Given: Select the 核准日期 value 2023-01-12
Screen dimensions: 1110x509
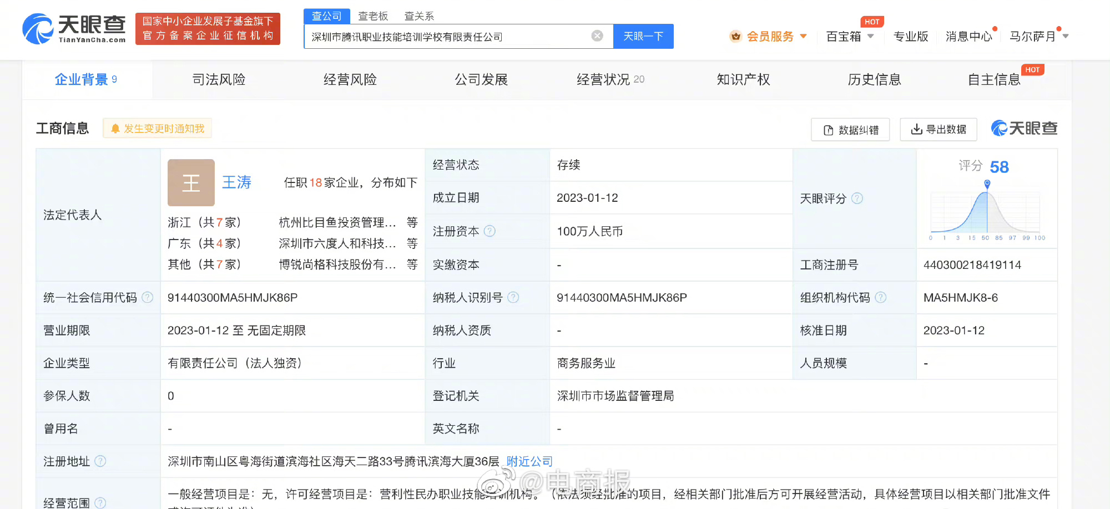Looking at the screenshot, I should pos(954,330).
